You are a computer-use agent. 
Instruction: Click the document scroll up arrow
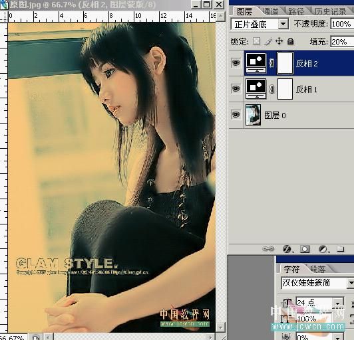(x=221, y=16)
